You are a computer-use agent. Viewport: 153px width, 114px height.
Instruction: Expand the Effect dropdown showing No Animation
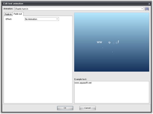pos(42,19)
